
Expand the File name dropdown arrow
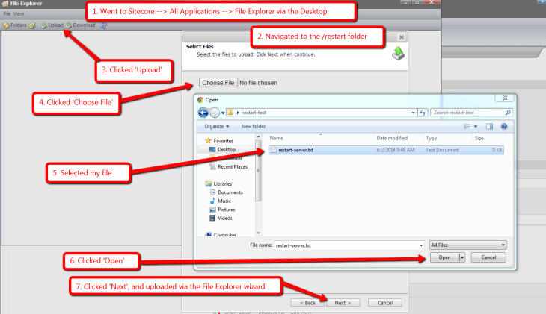point(421,245)
